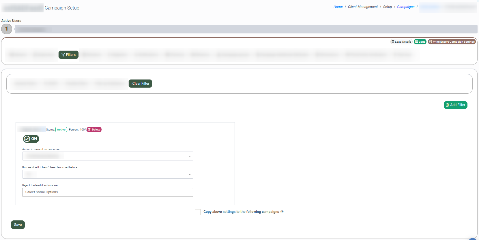The height and width of the screenshot is (240, 479).
Task: Click the Active status badge
Action: tap(61, 130)
